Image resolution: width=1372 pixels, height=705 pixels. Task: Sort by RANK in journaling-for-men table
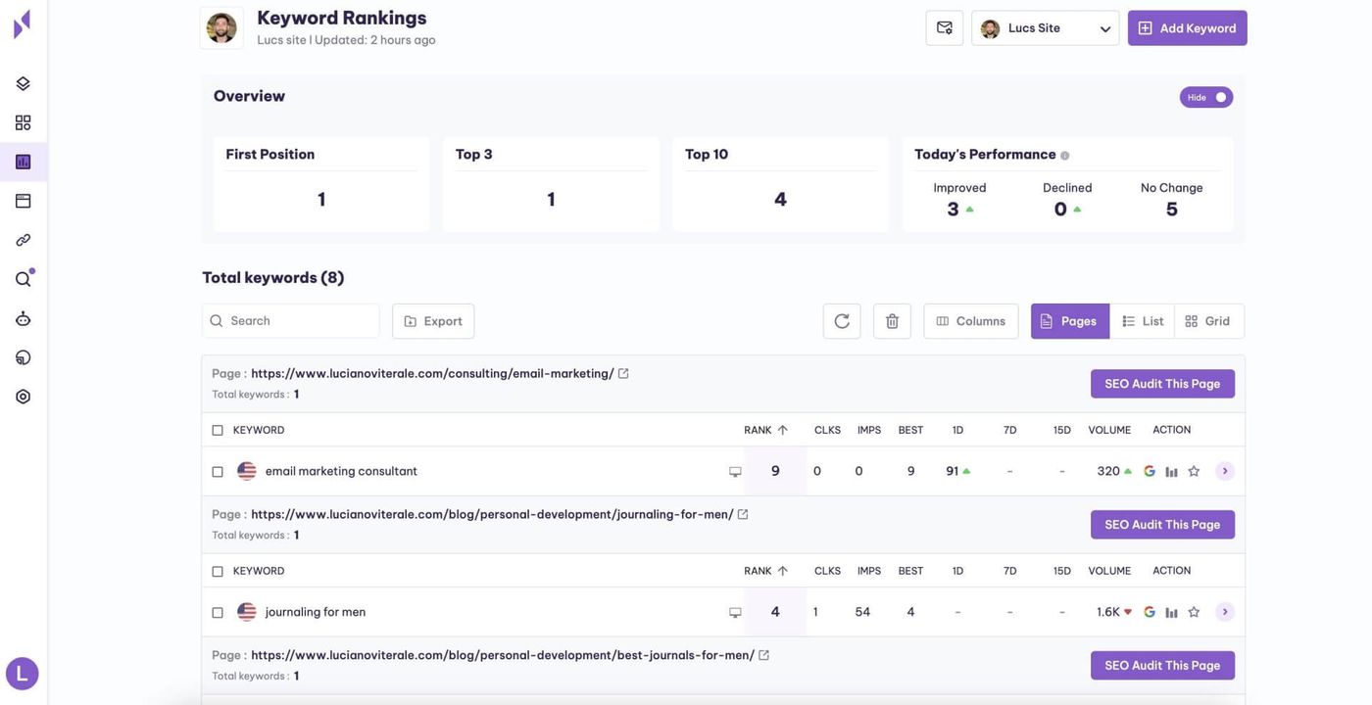pos(766,572)
